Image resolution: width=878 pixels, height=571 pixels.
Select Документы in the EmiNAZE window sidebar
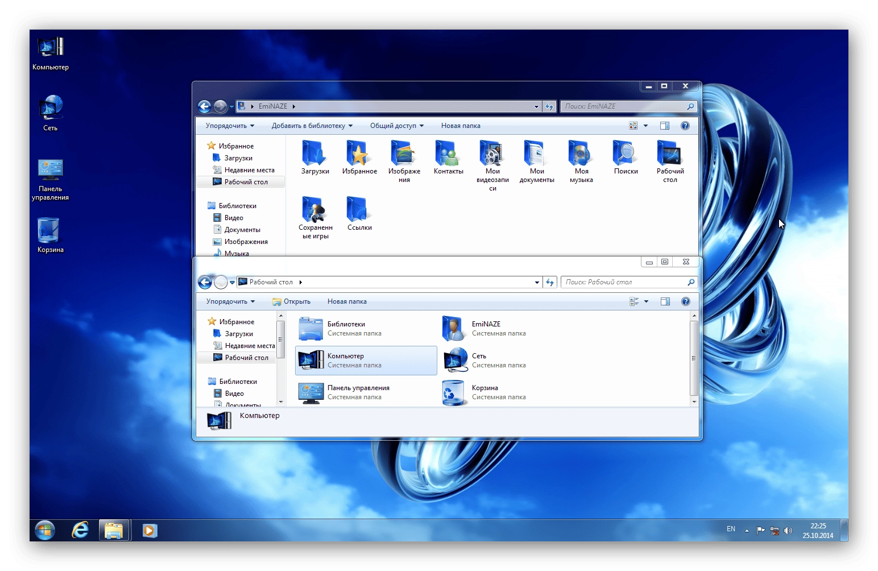(x=237, y=230)
